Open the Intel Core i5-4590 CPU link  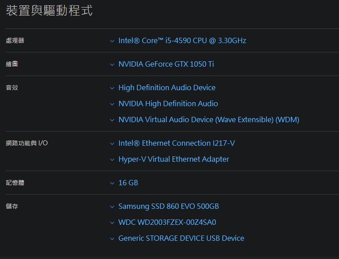click(x=182, y=40)
